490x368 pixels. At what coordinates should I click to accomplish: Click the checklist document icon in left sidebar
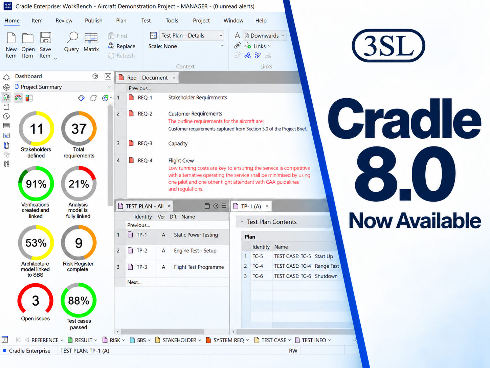6,145
